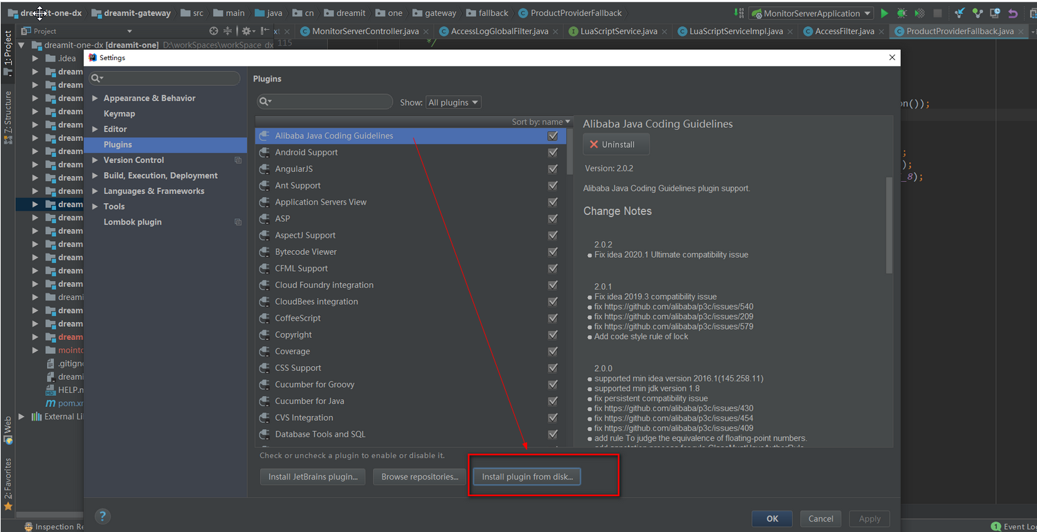Screen dimensions: 1037x532
Task: Select the Application Servers View plugin row
Action: (410, 202)
